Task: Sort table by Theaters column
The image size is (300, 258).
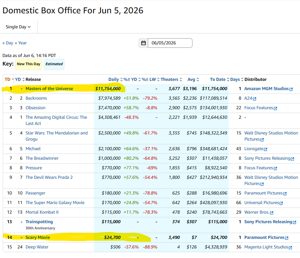Action: click(x=171, y=80)
